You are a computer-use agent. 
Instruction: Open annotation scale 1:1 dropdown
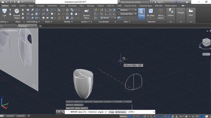pos(181,116)
